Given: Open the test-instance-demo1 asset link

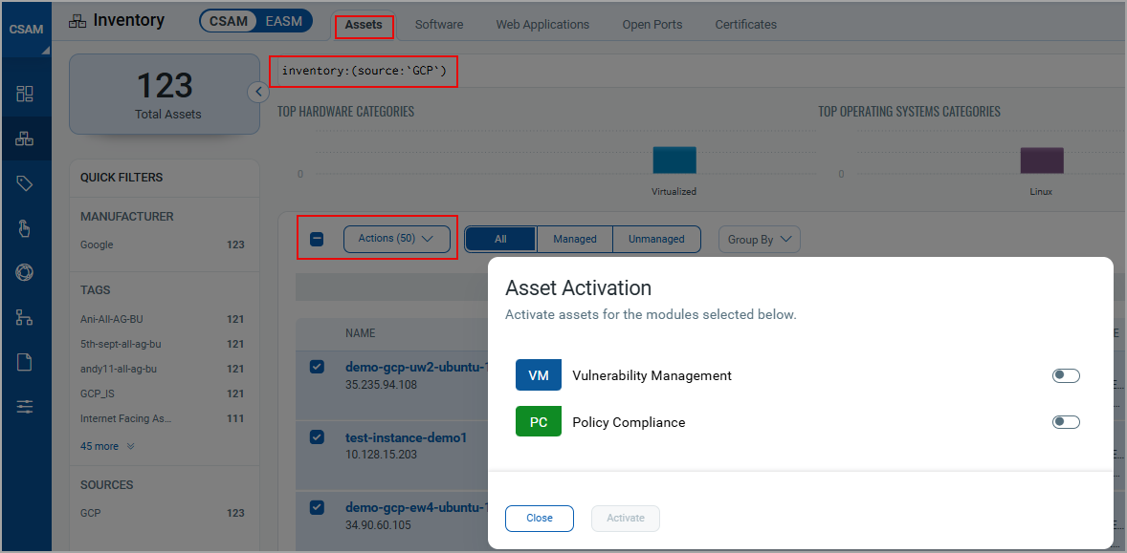Looking at the screenshot, I should [x=406, y=436].
